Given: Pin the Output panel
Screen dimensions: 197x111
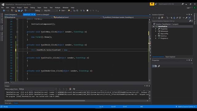Looking at the screenshot, I should click(147, 86).
